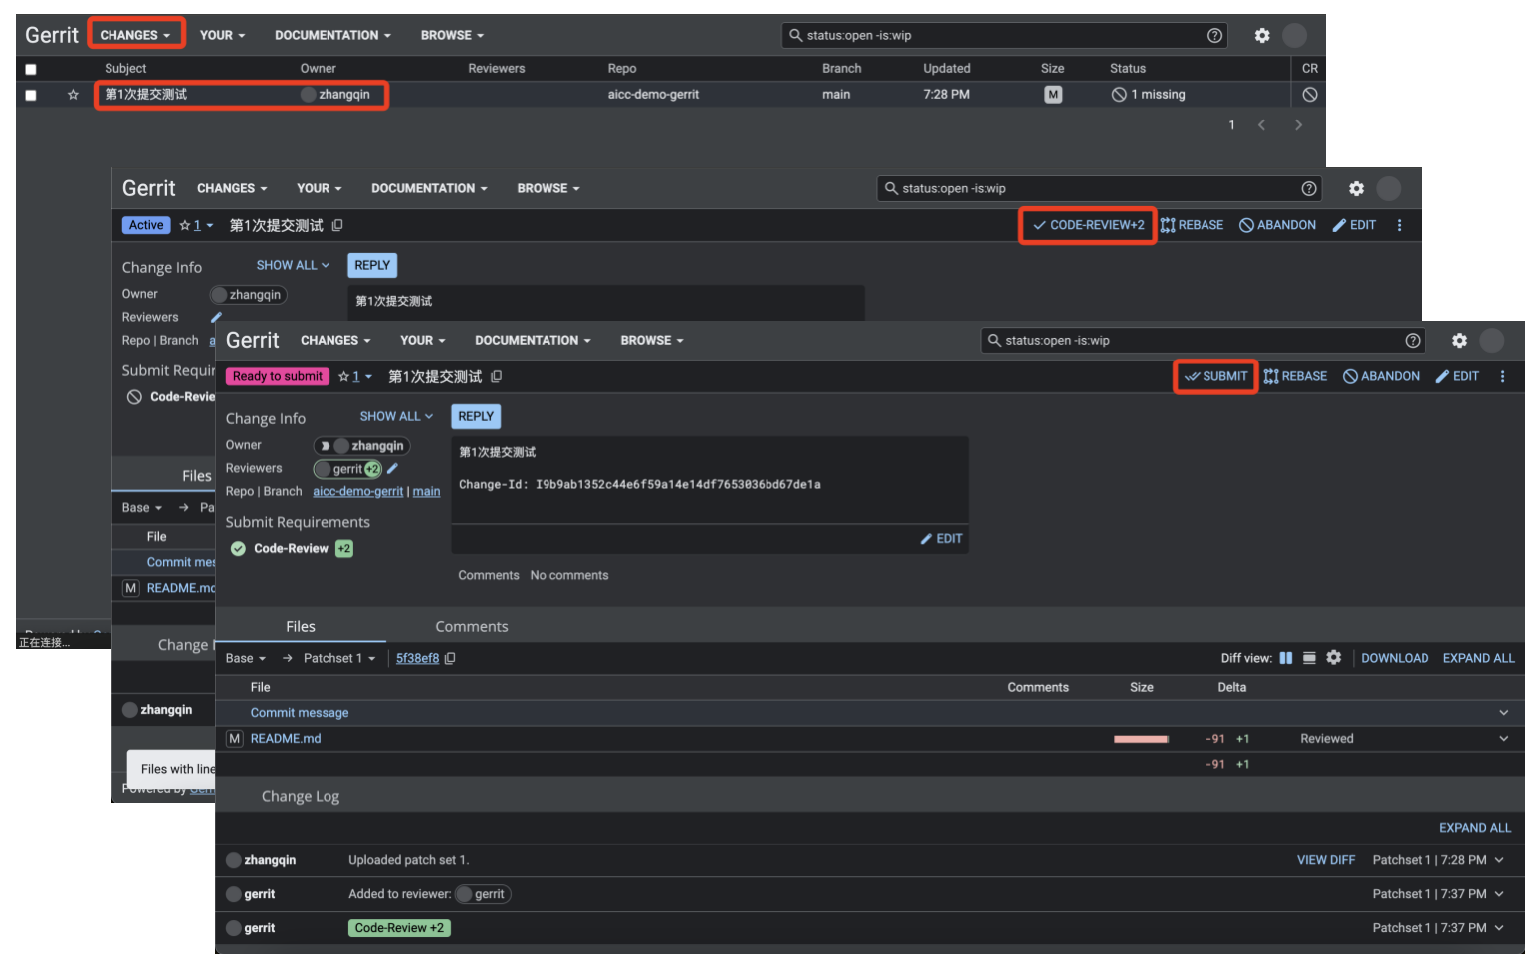
Task: Toggle Reviewed status for README.md
Action: tap(1326, 739)
